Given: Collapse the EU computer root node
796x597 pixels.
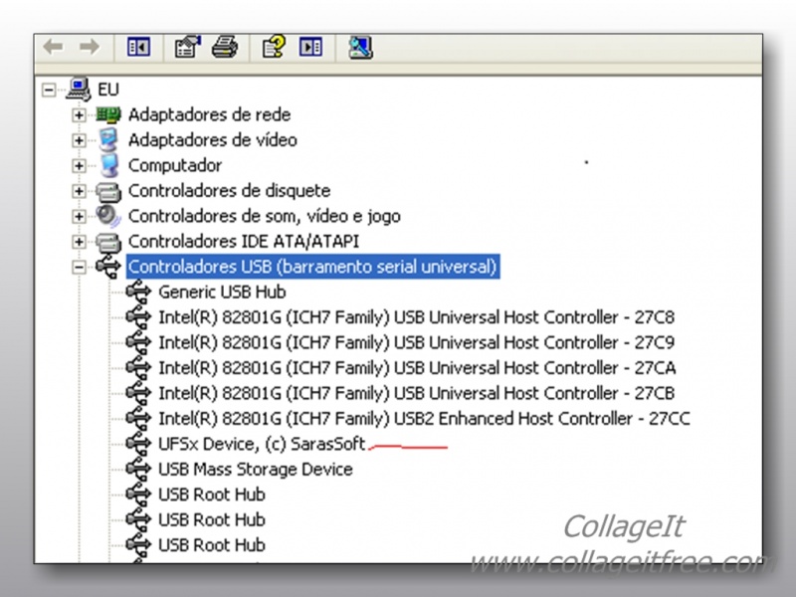Looking at the screenshot, I should pyautogui.click(x=49, y=90).
